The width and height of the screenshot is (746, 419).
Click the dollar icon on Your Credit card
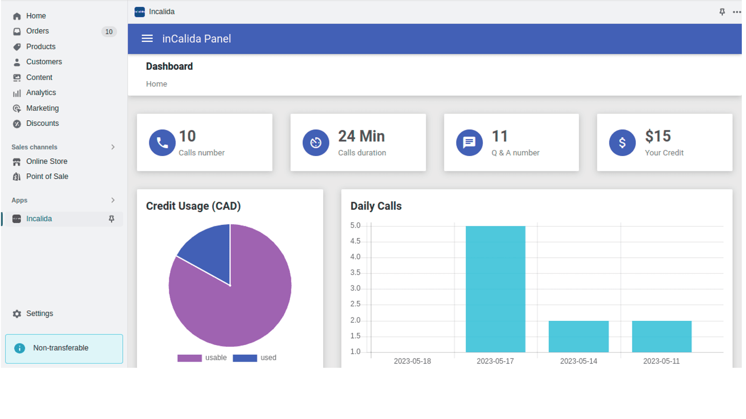622,142
